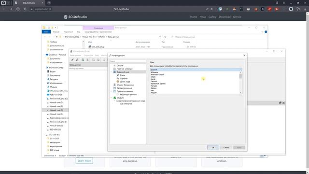Viewport: 309px width, 174px height.
Task: Click the Learn more button
Action: 84,161
